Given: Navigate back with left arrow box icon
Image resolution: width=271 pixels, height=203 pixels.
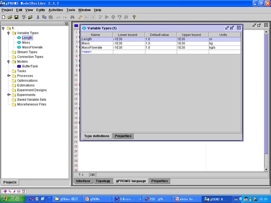Looking at the screenshot, I should [x=87, y=17].
